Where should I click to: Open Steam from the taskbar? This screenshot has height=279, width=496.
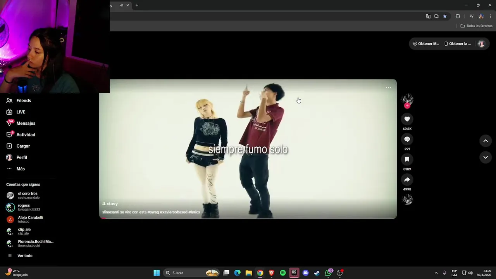point(317,273)
